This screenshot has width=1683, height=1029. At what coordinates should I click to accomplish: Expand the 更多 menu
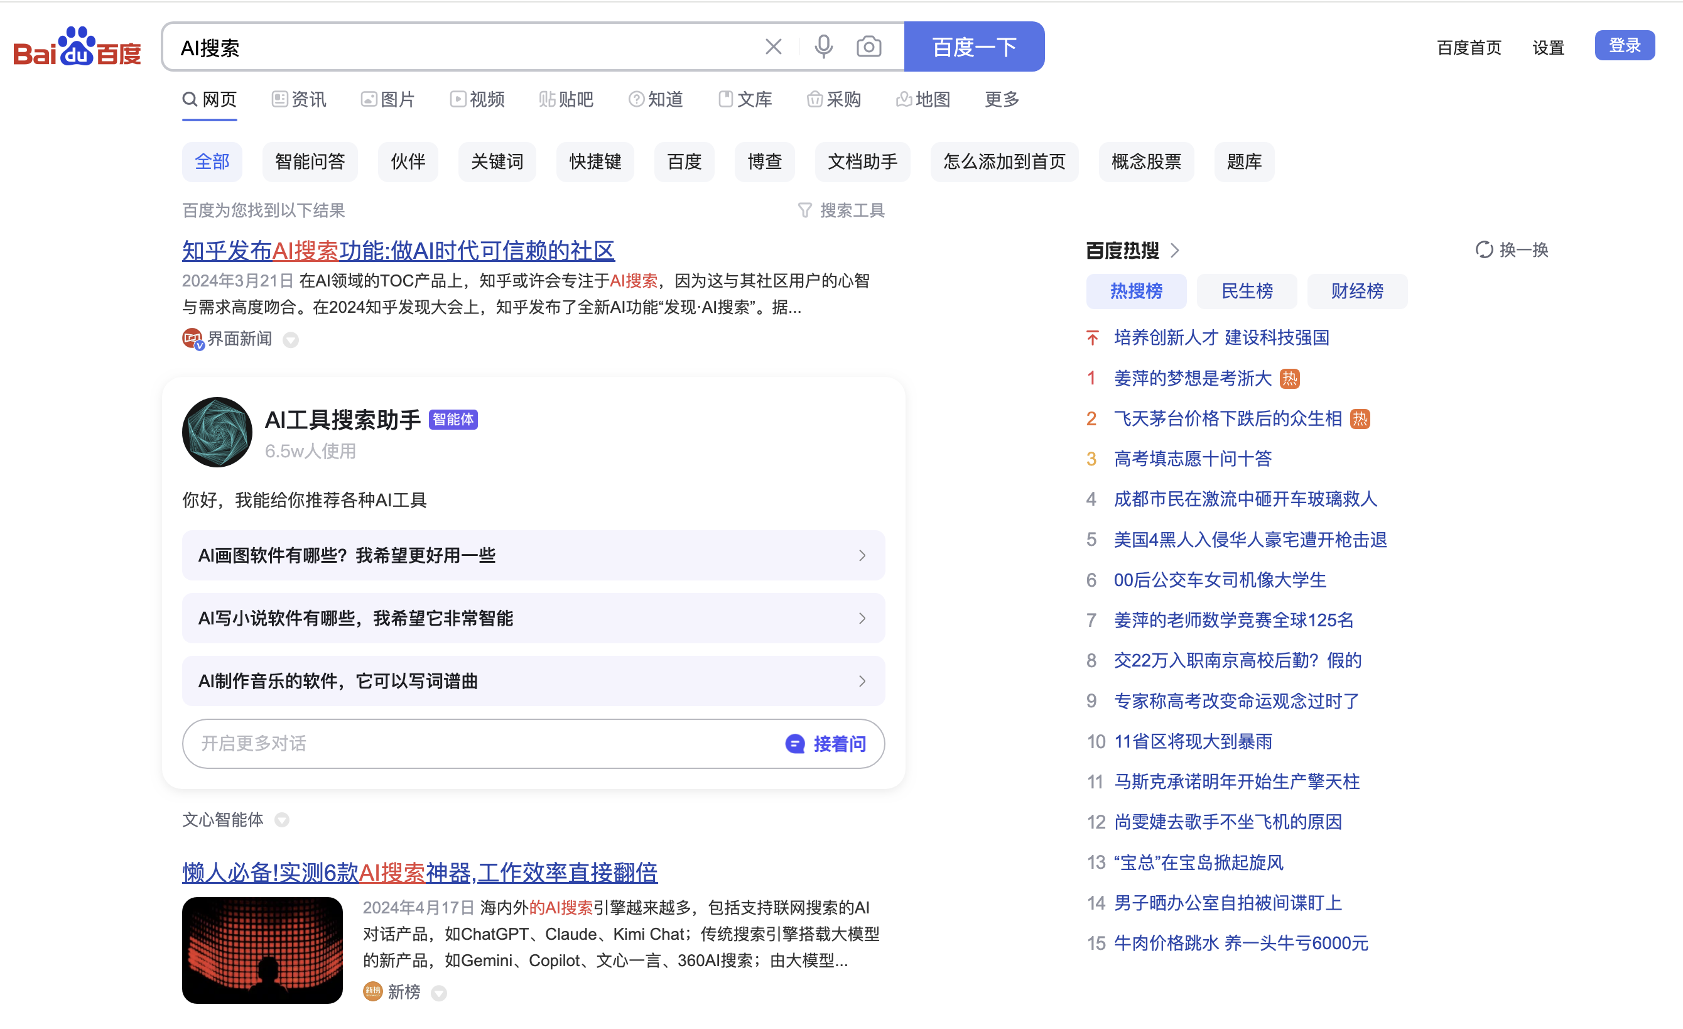point(1002,100)
